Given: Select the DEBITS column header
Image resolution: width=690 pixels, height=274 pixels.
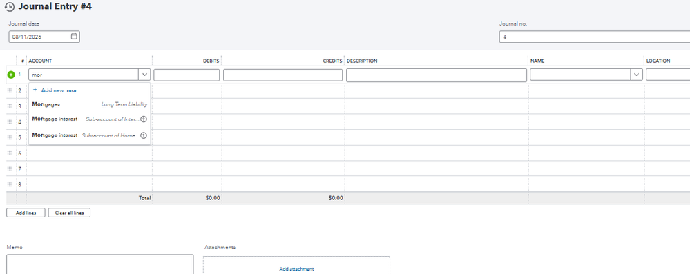Looking at the screenshot, I should pos(211,61).
